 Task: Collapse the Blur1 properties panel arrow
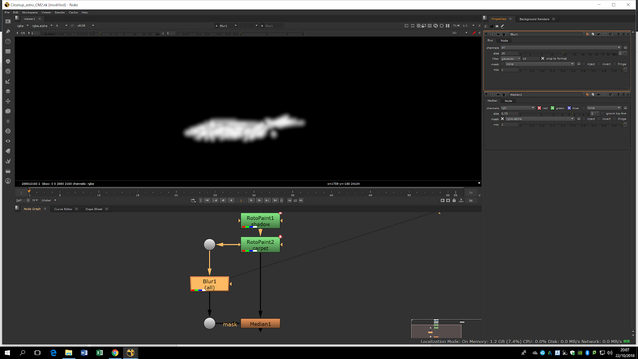(x=486, y=34)
